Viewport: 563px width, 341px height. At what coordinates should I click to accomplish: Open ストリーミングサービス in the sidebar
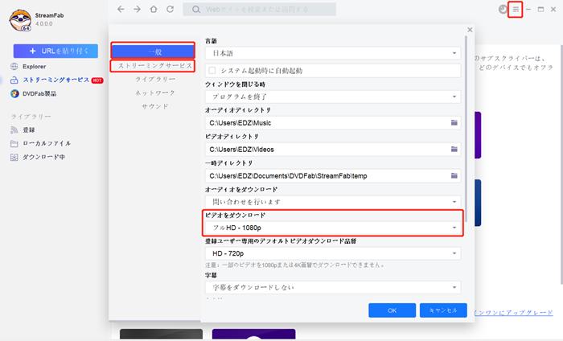click(x=56, y=80)
